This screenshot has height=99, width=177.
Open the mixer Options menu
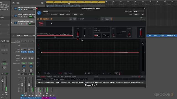pos(26,36)
